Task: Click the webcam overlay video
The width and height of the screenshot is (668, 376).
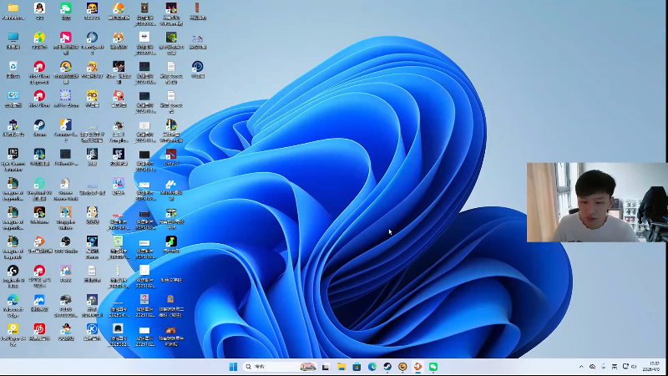Action: pyautogui.click(x=596, y=202)
